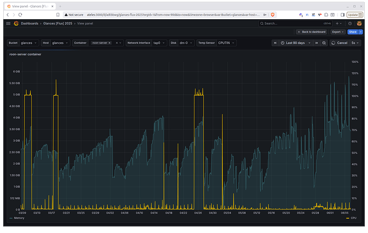
Task: Focus the Search field in top bar
Action: pos(295,23)
